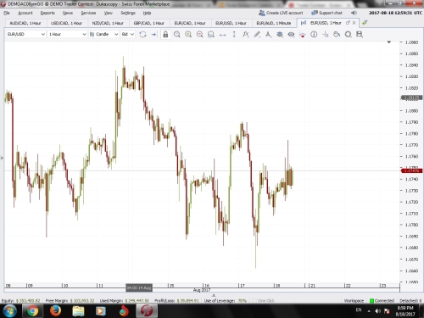
Task: Toggle the chart lock icon
Action: (165, 35)
